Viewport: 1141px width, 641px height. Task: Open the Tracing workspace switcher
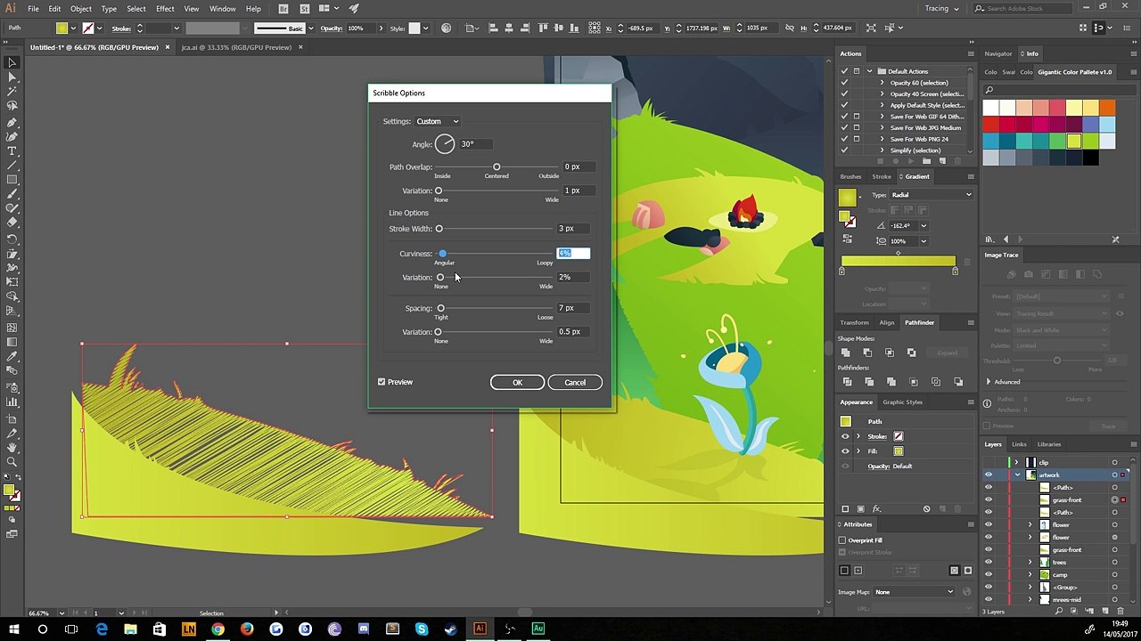tap(942, 9)
